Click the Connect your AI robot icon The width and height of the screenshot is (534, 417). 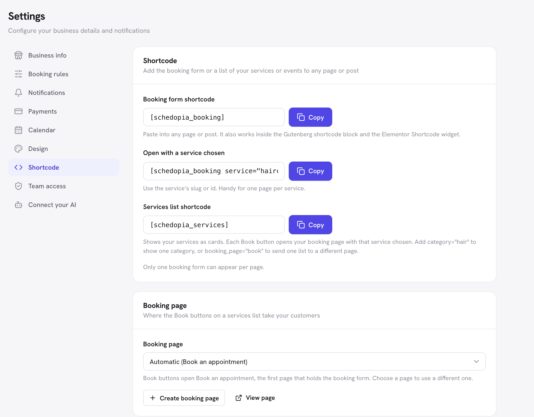coord(18,205)
